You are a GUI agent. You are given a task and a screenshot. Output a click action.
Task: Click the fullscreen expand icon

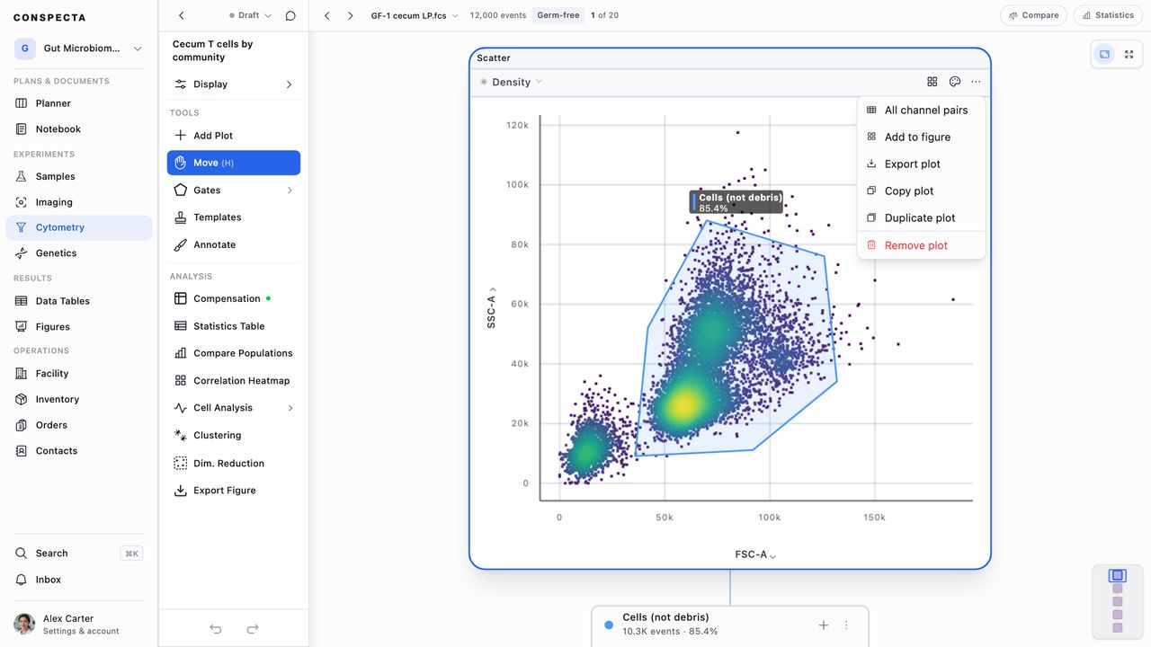coord(1129,54)
